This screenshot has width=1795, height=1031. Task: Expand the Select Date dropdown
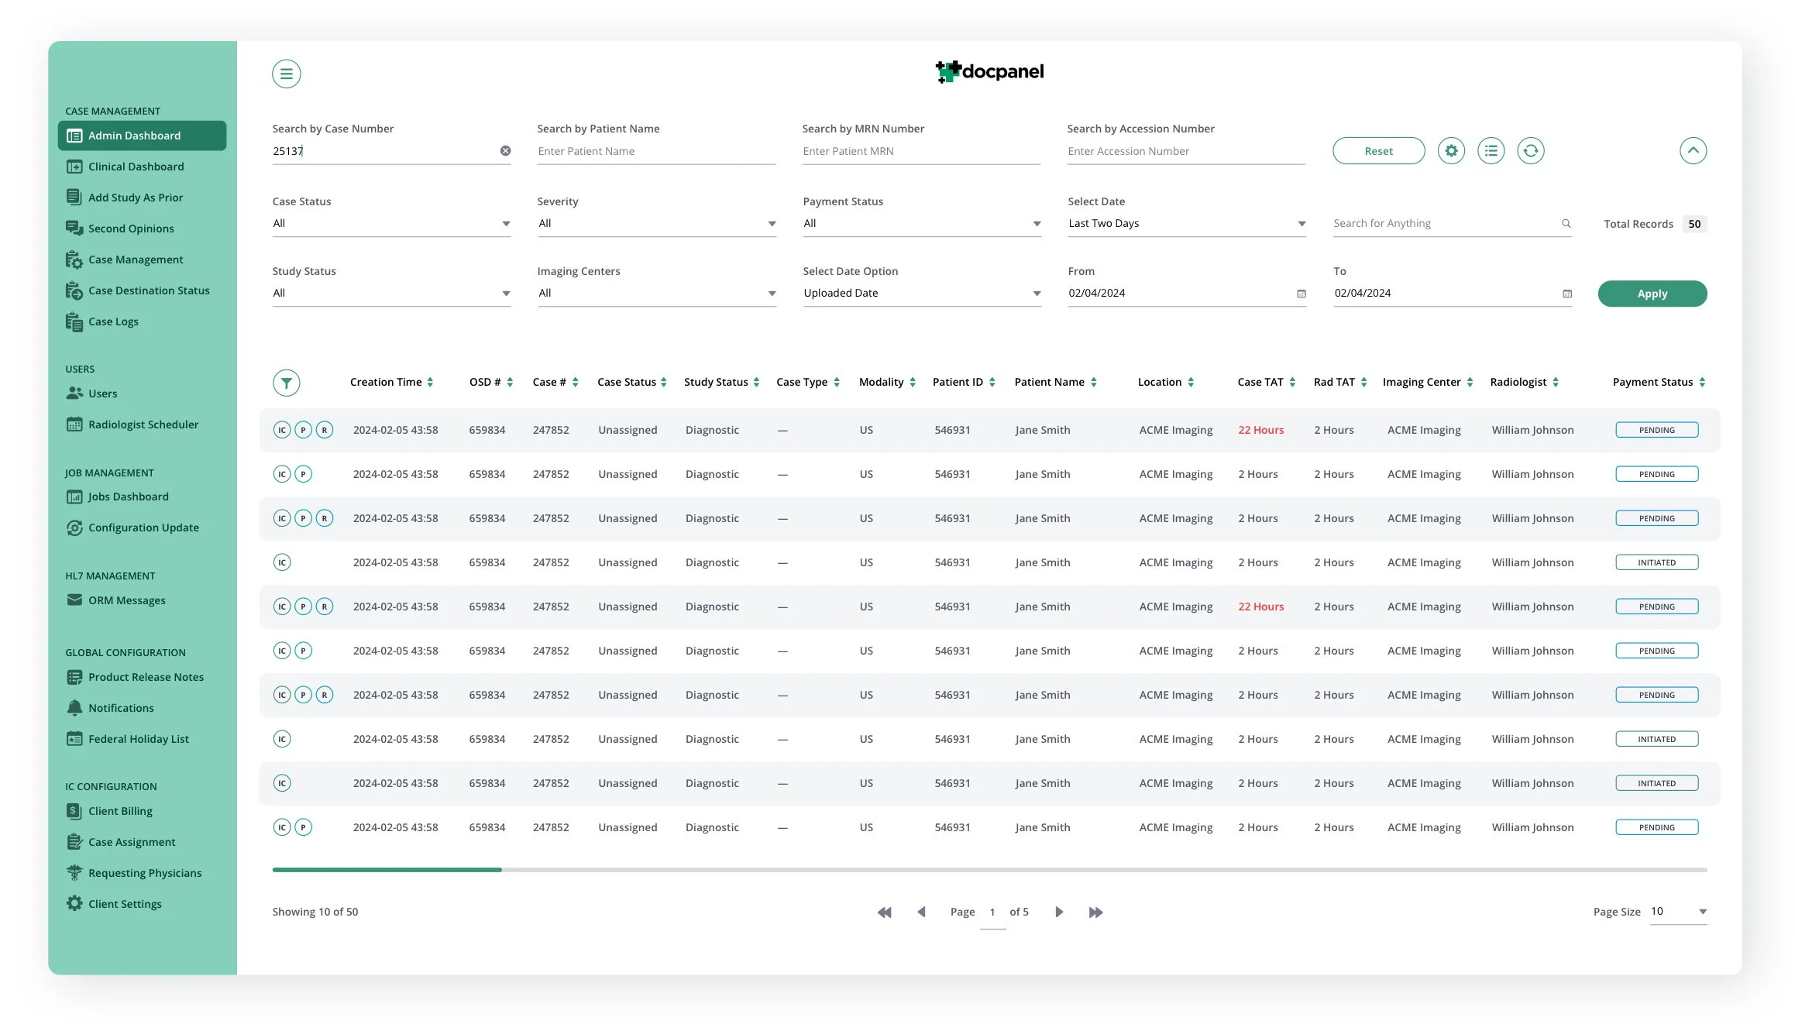point(1186,224)
